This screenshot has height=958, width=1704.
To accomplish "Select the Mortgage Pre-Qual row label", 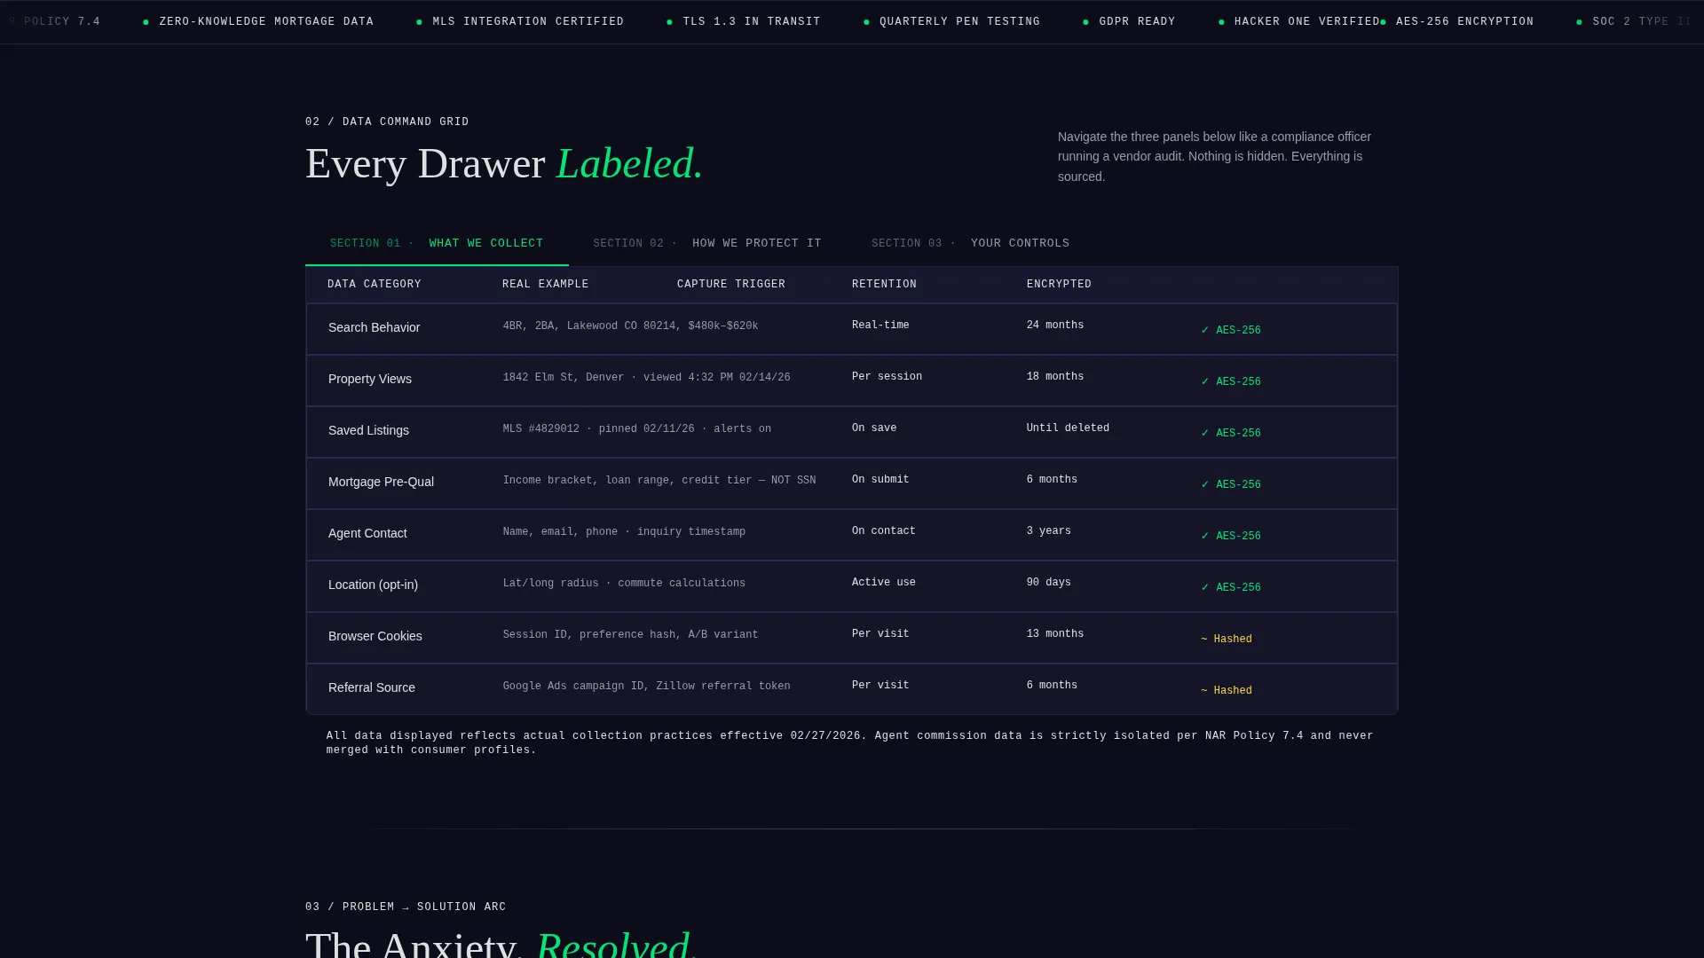I will 381,482.
